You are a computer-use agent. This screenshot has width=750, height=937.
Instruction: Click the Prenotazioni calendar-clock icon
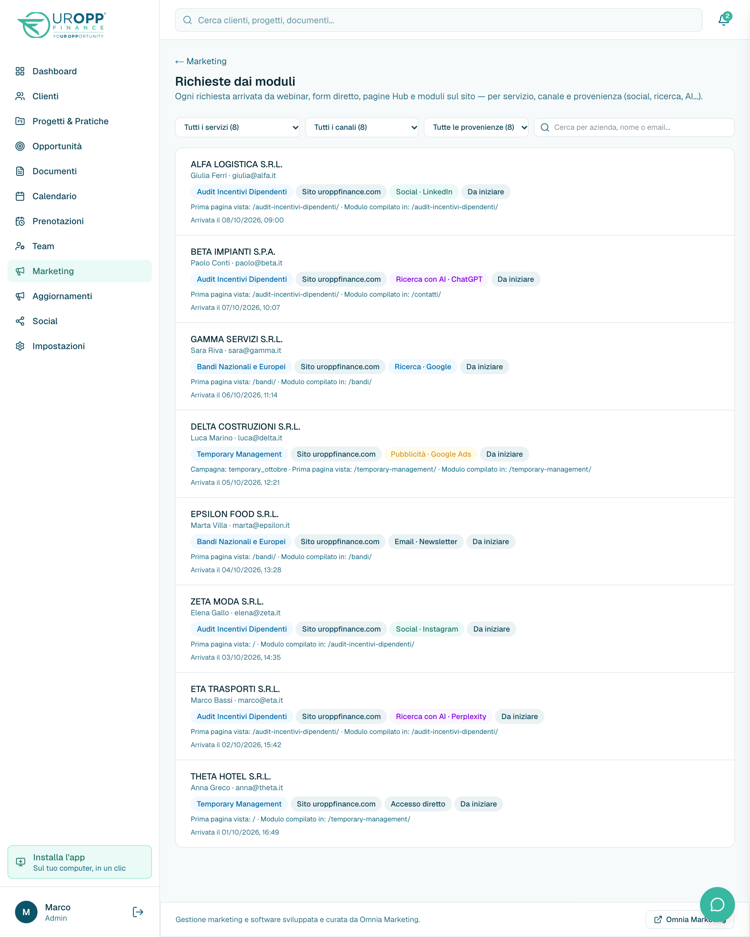tap(20, 221)
